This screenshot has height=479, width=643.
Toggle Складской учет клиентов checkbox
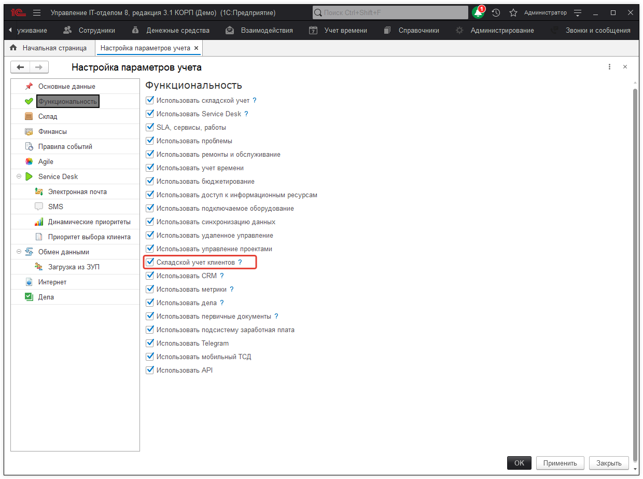[150, 262]
